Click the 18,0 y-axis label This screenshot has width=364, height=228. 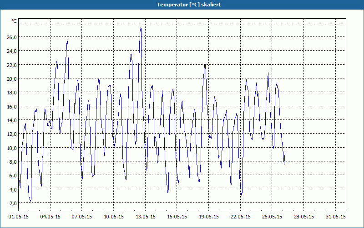coord(12,93)
